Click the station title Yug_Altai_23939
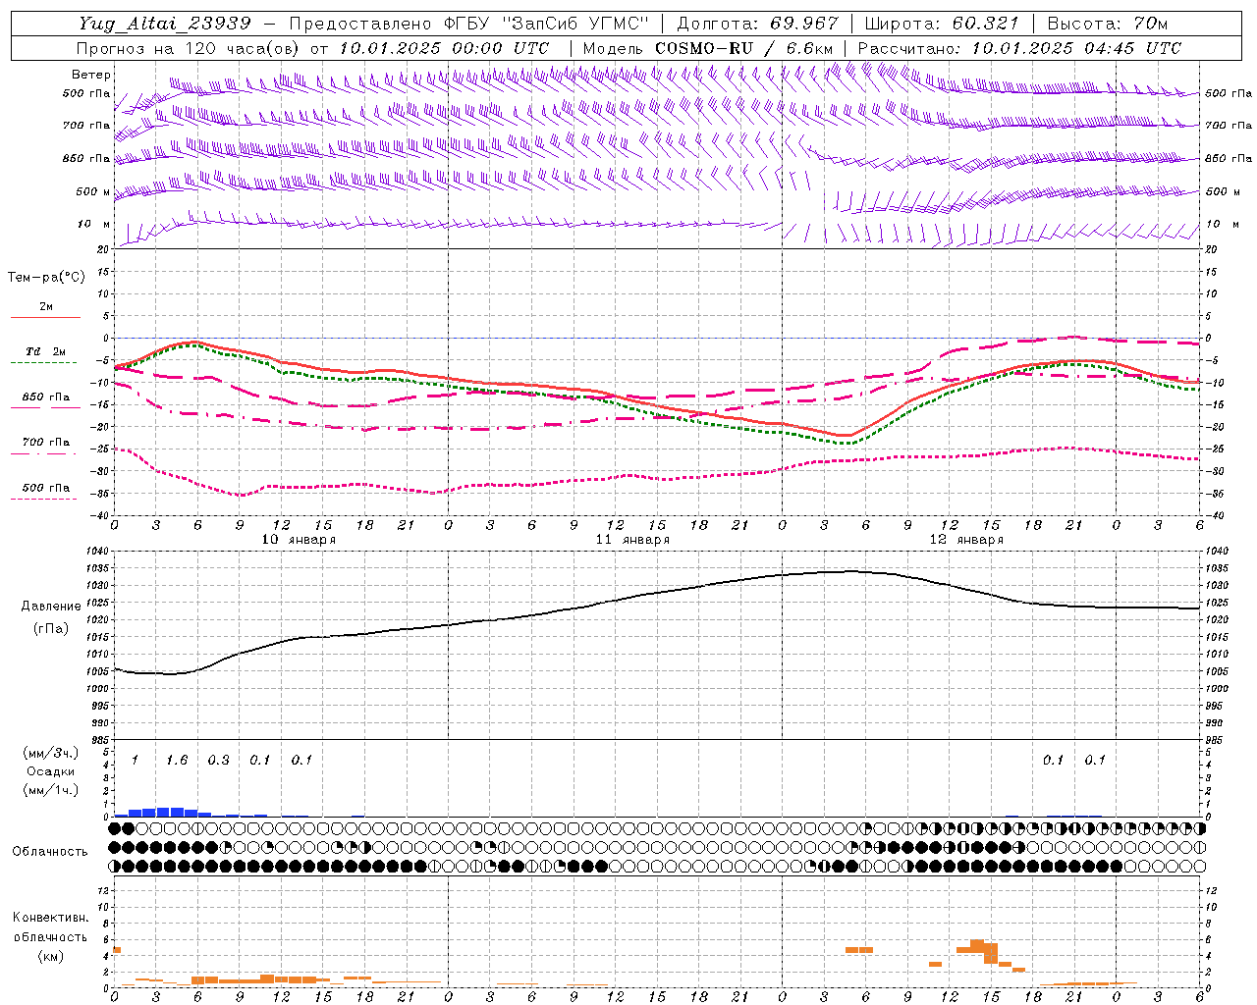1257x1005 pixels. coord(164,24)
